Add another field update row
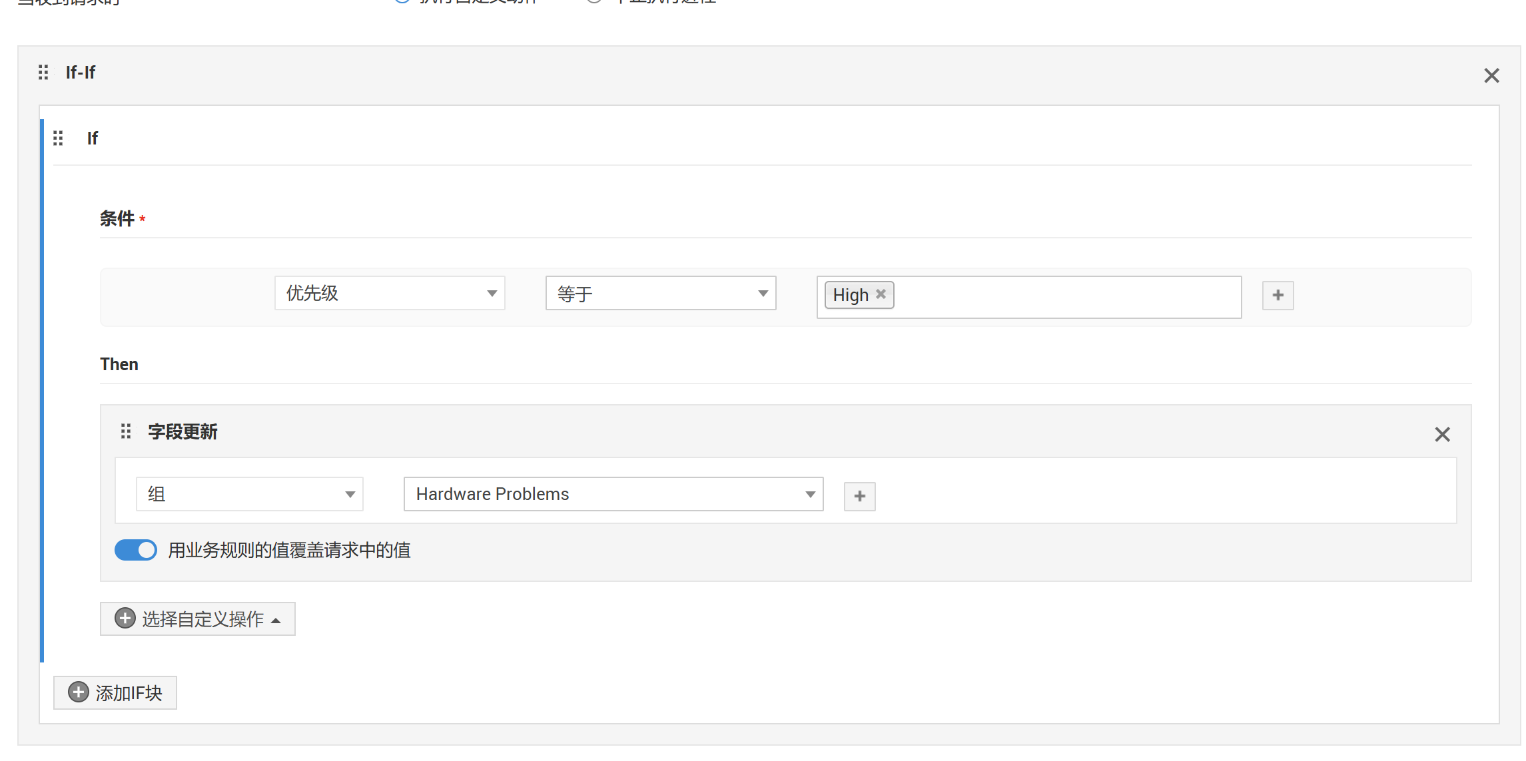1526x761 pixels. [x=859, y=496]
